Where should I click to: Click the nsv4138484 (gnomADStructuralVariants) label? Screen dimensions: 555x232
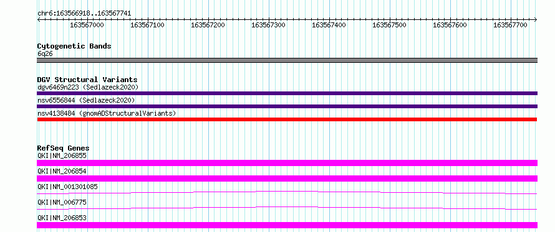(x=107, y=114)
